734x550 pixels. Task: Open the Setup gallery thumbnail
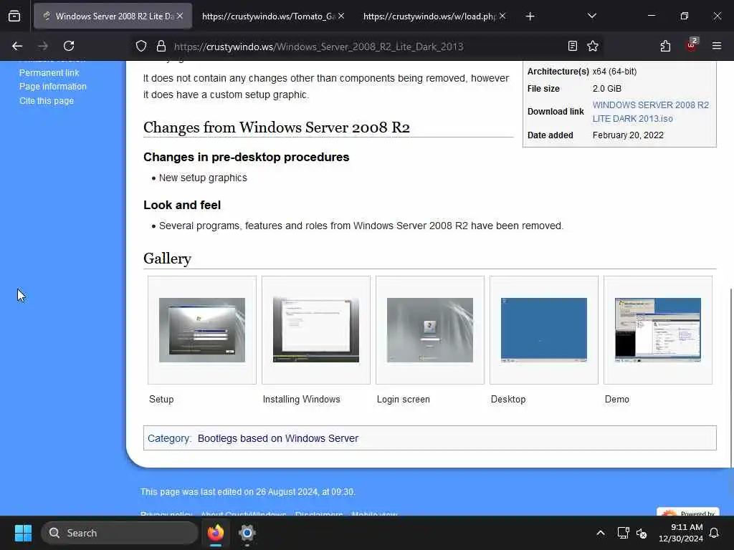click(x=201, y=329)
